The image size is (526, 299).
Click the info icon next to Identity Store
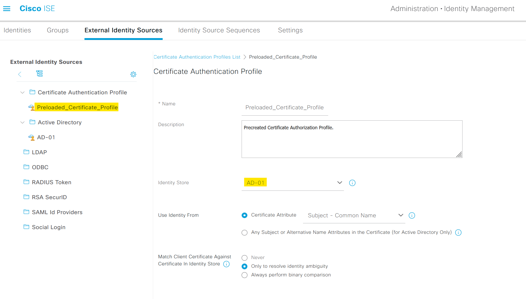pos(352,183)
